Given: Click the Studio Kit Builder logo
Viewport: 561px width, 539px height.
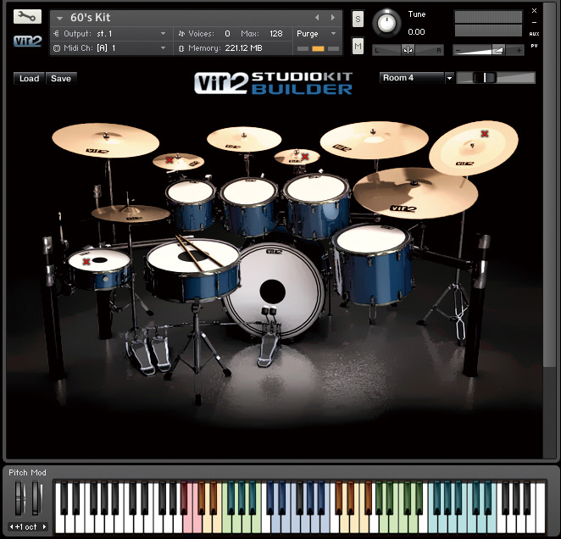Looking at the screenshot, I should (274, 83).
